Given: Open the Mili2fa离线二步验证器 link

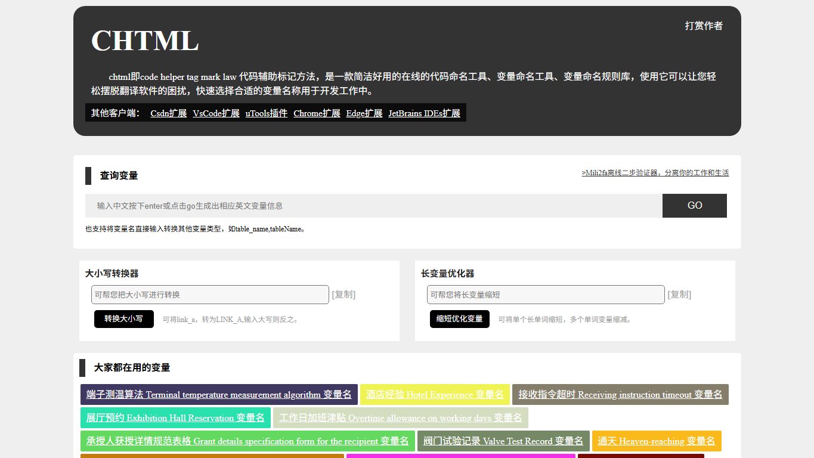Looking at the screenshot, I should (x=655, y=173).
